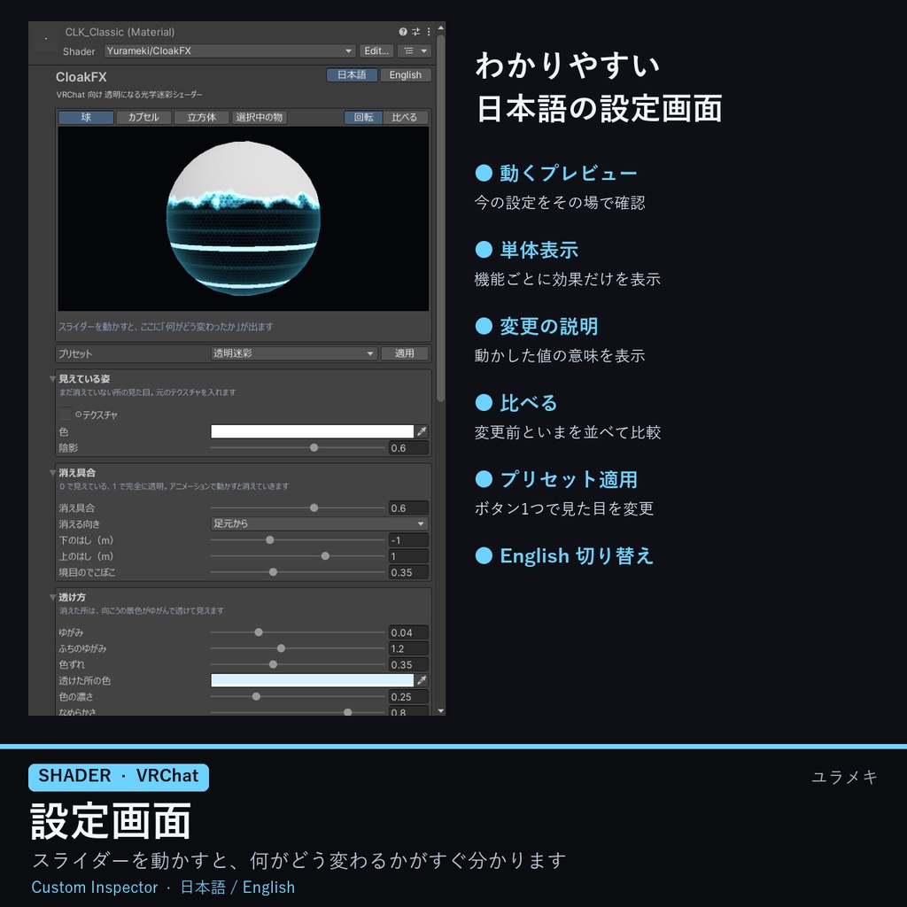
Task: Click the 消え具合 value field 0.6
Action: [x=408, y=508]
